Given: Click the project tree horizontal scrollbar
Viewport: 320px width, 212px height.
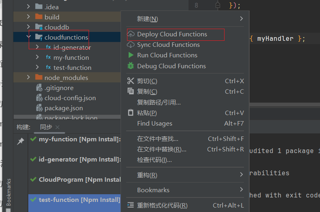Looking at the screenshot, I should pyautogui.click(x=67, y=117).
